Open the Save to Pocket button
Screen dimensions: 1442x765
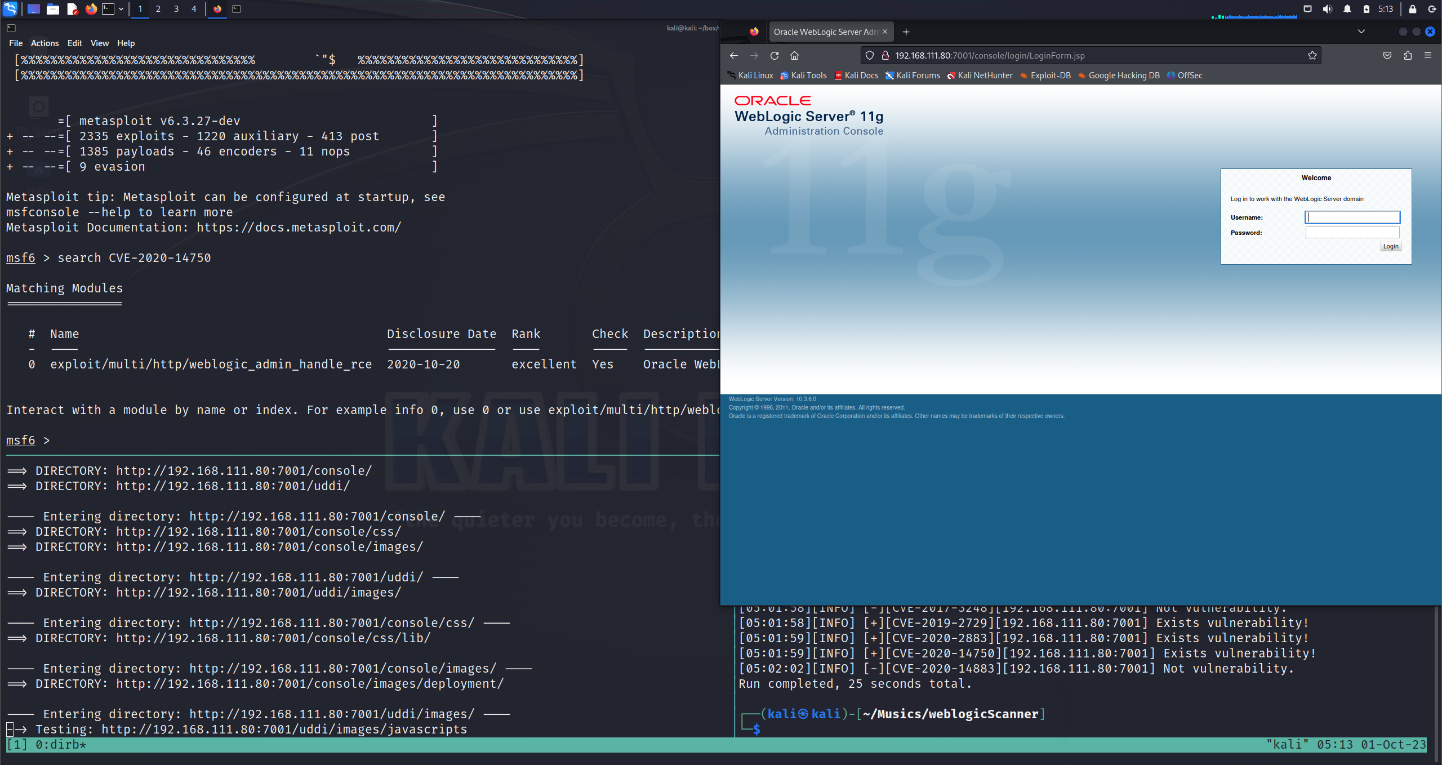click(x=1387, y=56)
